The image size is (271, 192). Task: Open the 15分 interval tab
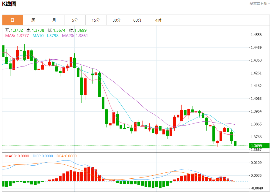pos(96,20)
